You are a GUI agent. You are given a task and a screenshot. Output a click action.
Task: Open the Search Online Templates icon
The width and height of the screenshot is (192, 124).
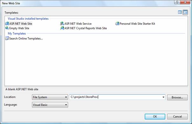tap(7, 38)
